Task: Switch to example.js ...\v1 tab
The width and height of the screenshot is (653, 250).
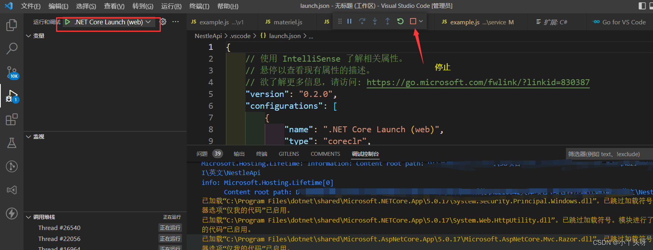Action: [222, 22]
